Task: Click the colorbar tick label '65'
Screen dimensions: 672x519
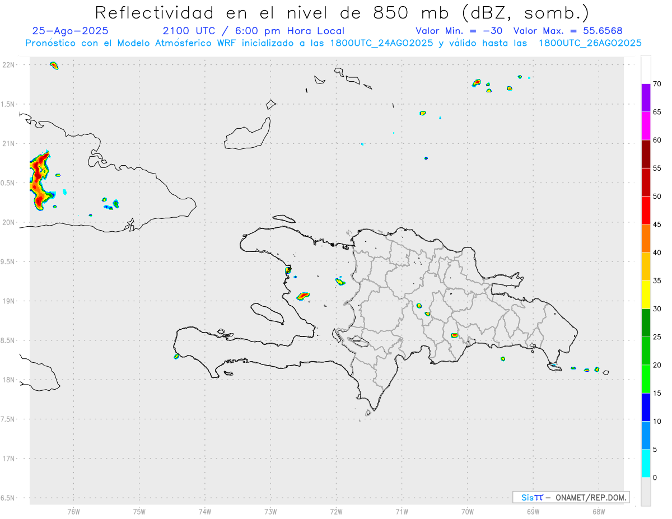Action: (x=657, y=112)
